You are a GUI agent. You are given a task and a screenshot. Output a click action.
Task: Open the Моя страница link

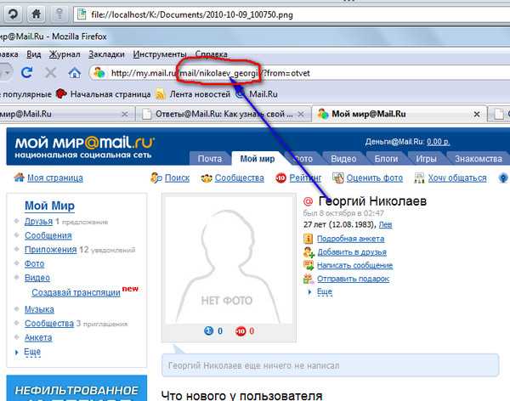coord(55,178)
